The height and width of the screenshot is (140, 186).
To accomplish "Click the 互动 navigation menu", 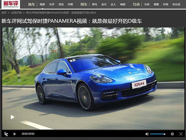I will 136,4.
